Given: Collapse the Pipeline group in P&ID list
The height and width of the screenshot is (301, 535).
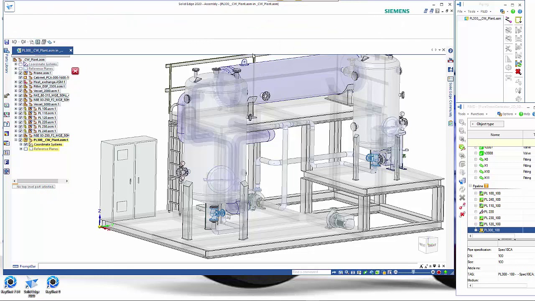Looking at the screenshot, I should click(470, 186).
